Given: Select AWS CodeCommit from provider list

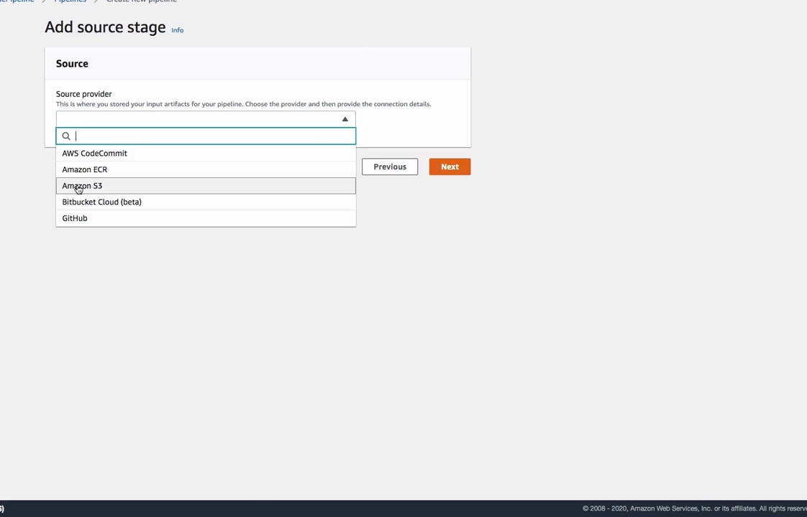Looking at the screenshot, I should point(206,153).
